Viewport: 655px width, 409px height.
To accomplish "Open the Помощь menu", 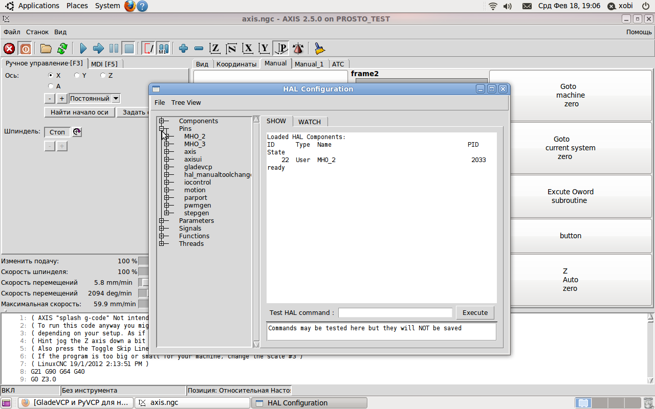I will 639,32.
